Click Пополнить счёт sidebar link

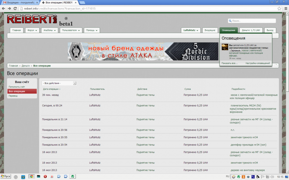click(17, 87)
